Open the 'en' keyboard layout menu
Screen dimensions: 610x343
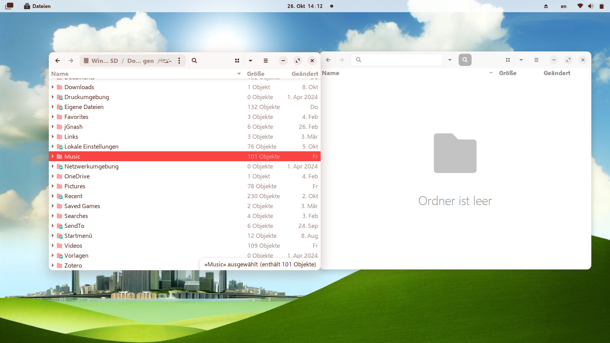[x=563, y=6]
